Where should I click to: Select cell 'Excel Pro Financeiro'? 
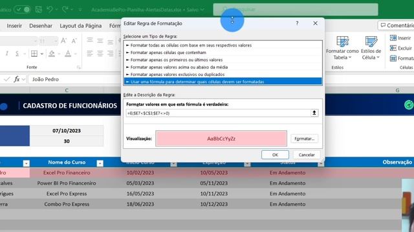pos(67,173)
